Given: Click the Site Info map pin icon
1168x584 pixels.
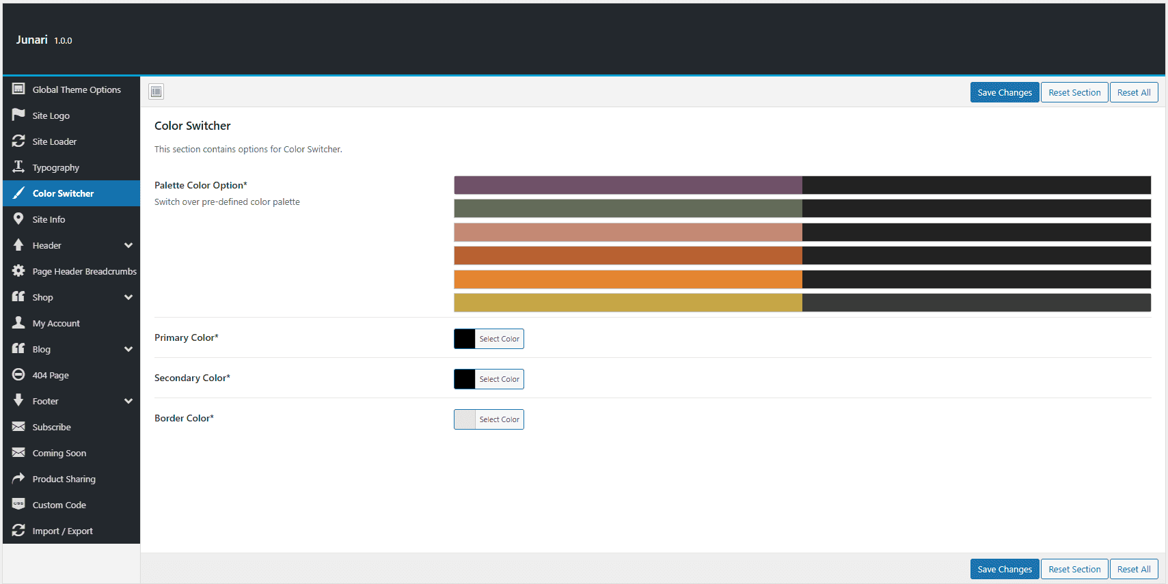Looking at the screenshot, I should coord(18,219).
